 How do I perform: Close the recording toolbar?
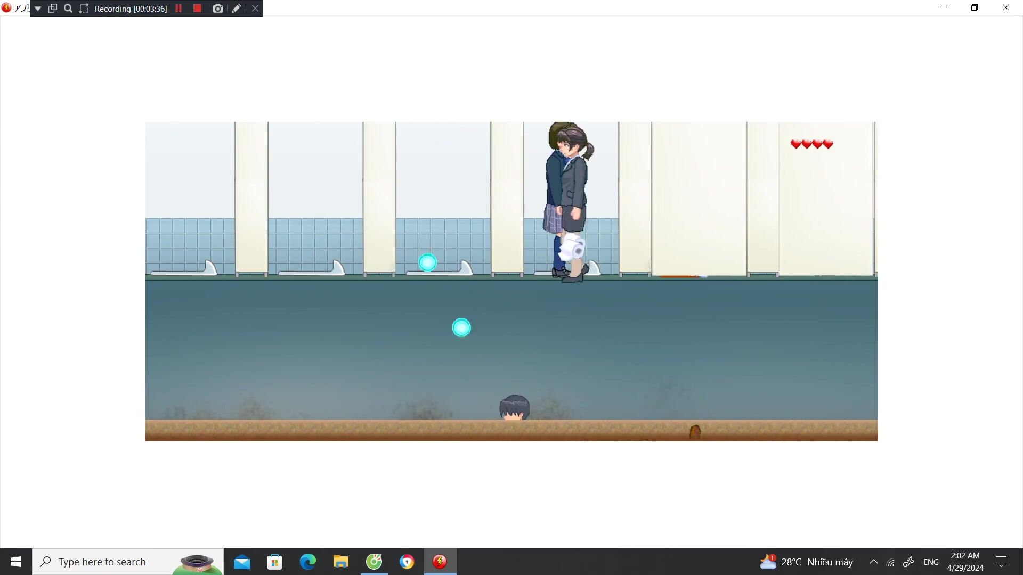click(255, 9)
